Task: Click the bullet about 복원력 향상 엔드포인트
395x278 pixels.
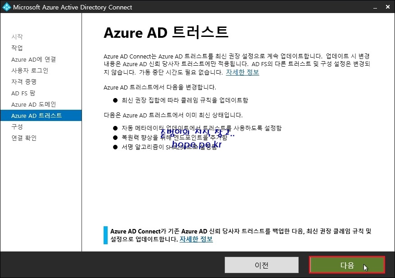Action: [174, 137]
